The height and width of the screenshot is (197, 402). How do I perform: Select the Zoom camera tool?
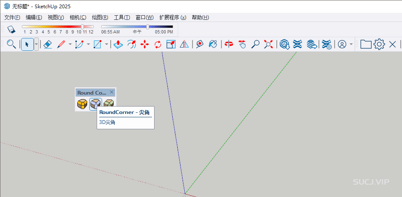pyautogui.click(x=255, y=44)
